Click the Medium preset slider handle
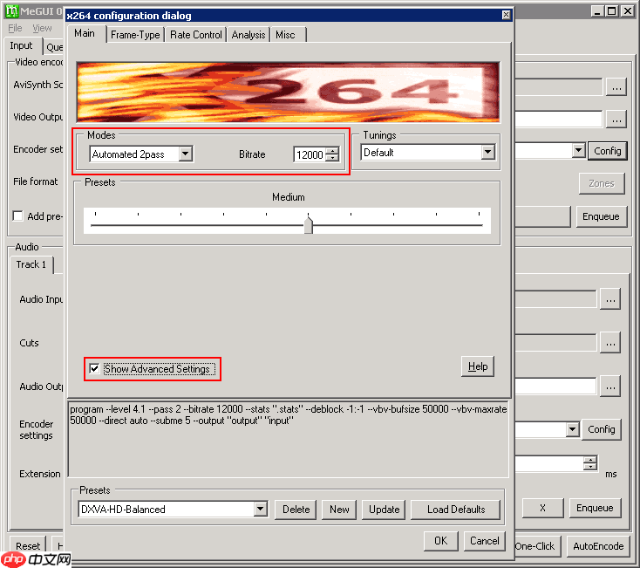Viewport: 640px width, 568px height. click(x=308, y=225)
